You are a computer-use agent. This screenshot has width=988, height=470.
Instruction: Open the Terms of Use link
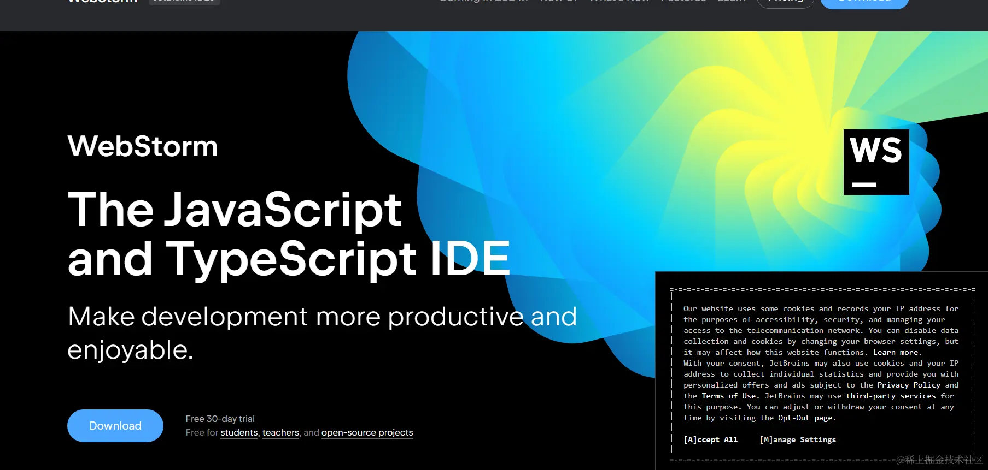729,396
